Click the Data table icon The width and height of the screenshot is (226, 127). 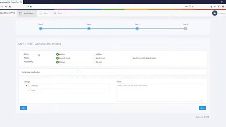[41, 13]
